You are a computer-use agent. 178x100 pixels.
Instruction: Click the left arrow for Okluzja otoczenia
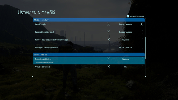click(x=109, y=67)
